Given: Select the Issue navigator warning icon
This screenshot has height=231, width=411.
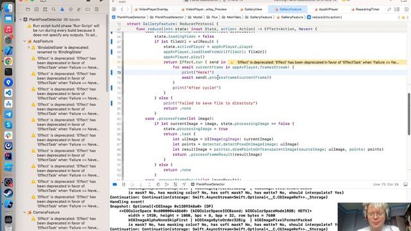Looking at the screenshot, I should 62,9.
